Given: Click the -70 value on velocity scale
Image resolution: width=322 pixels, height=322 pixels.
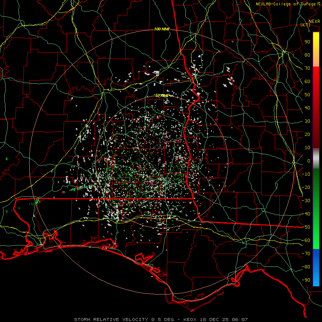Looking at the screenshot, I should [306, 254].
